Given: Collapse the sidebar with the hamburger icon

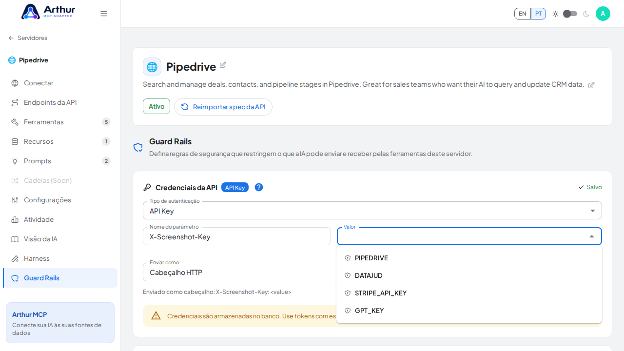Looking at the screenshot, I should [x=104, y=14].
